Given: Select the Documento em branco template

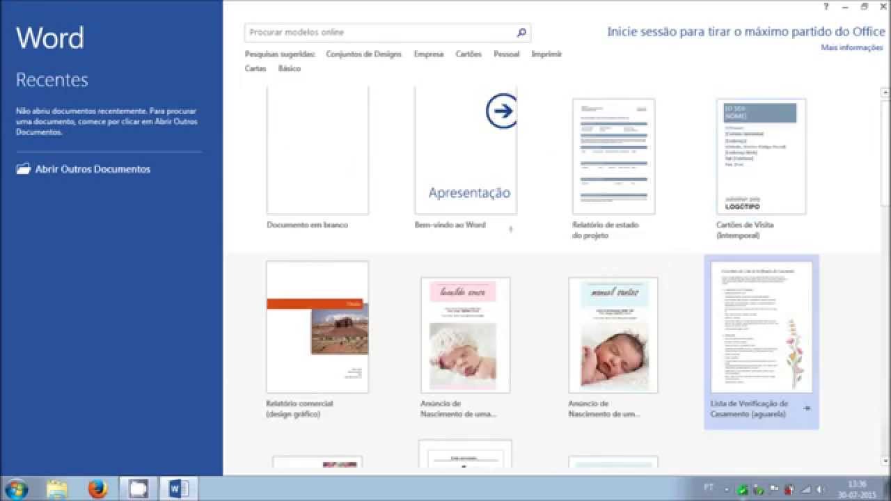Looking at the screenshot, I should pyautogui.click(x=317, y=150).
